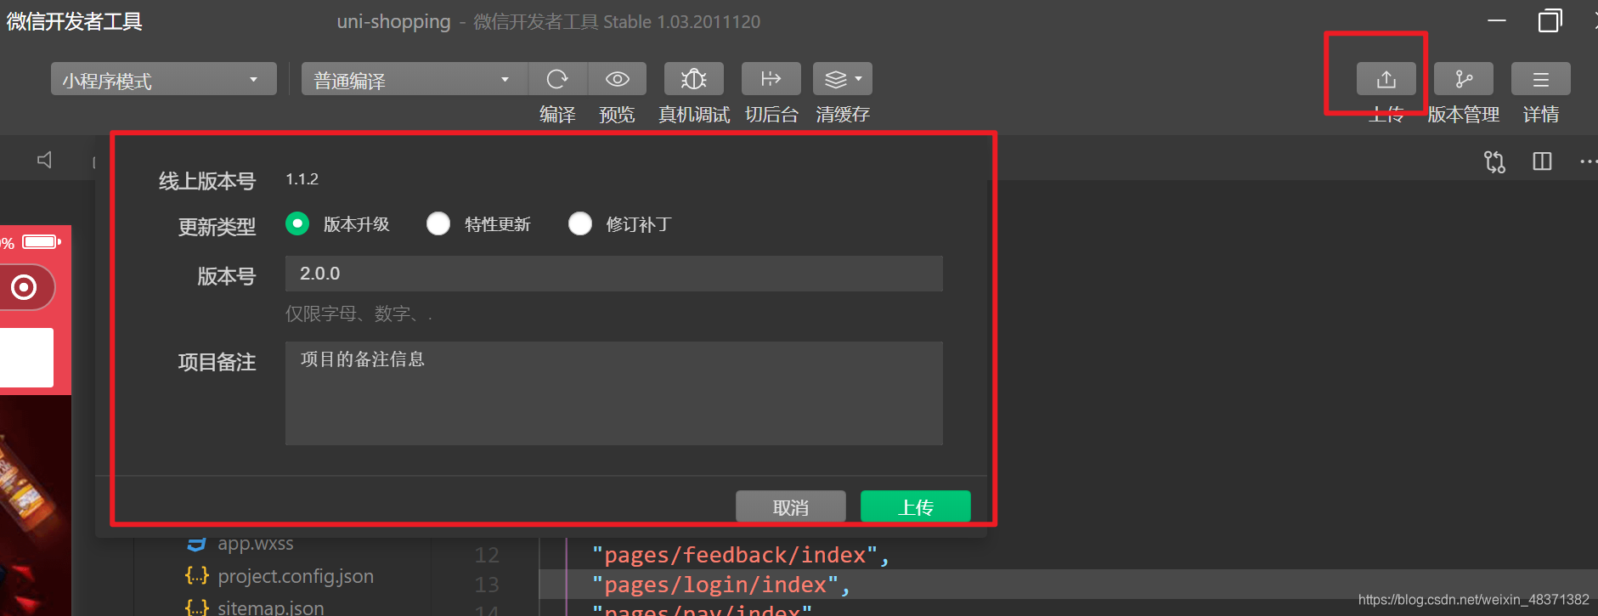
Task: Click the green 上传 button in dialog
Action: (916, 507)
